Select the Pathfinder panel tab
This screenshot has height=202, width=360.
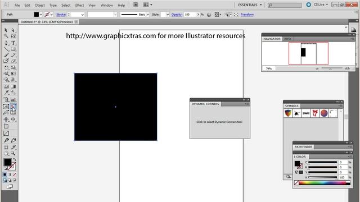click(x=303, y=147)
